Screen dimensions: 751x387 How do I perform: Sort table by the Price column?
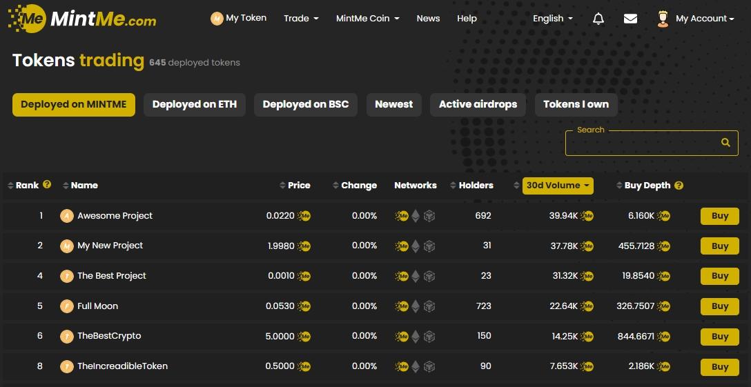(x=295, y=186)
